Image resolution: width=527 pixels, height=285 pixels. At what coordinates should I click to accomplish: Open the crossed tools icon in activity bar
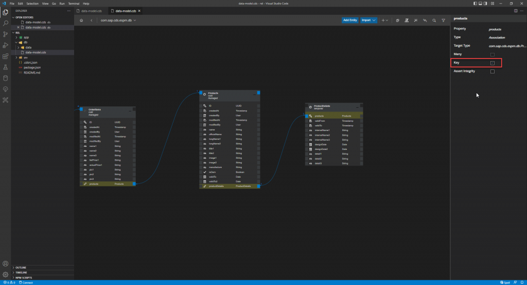[5, 100]
